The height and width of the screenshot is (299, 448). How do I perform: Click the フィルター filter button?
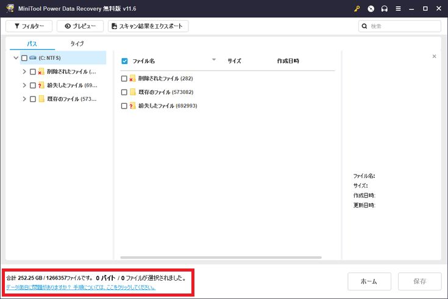pyautogui.click(x=29, y=26)
